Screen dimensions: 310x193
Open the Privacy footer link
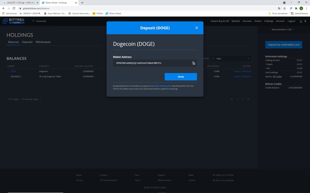coord(79,180)
